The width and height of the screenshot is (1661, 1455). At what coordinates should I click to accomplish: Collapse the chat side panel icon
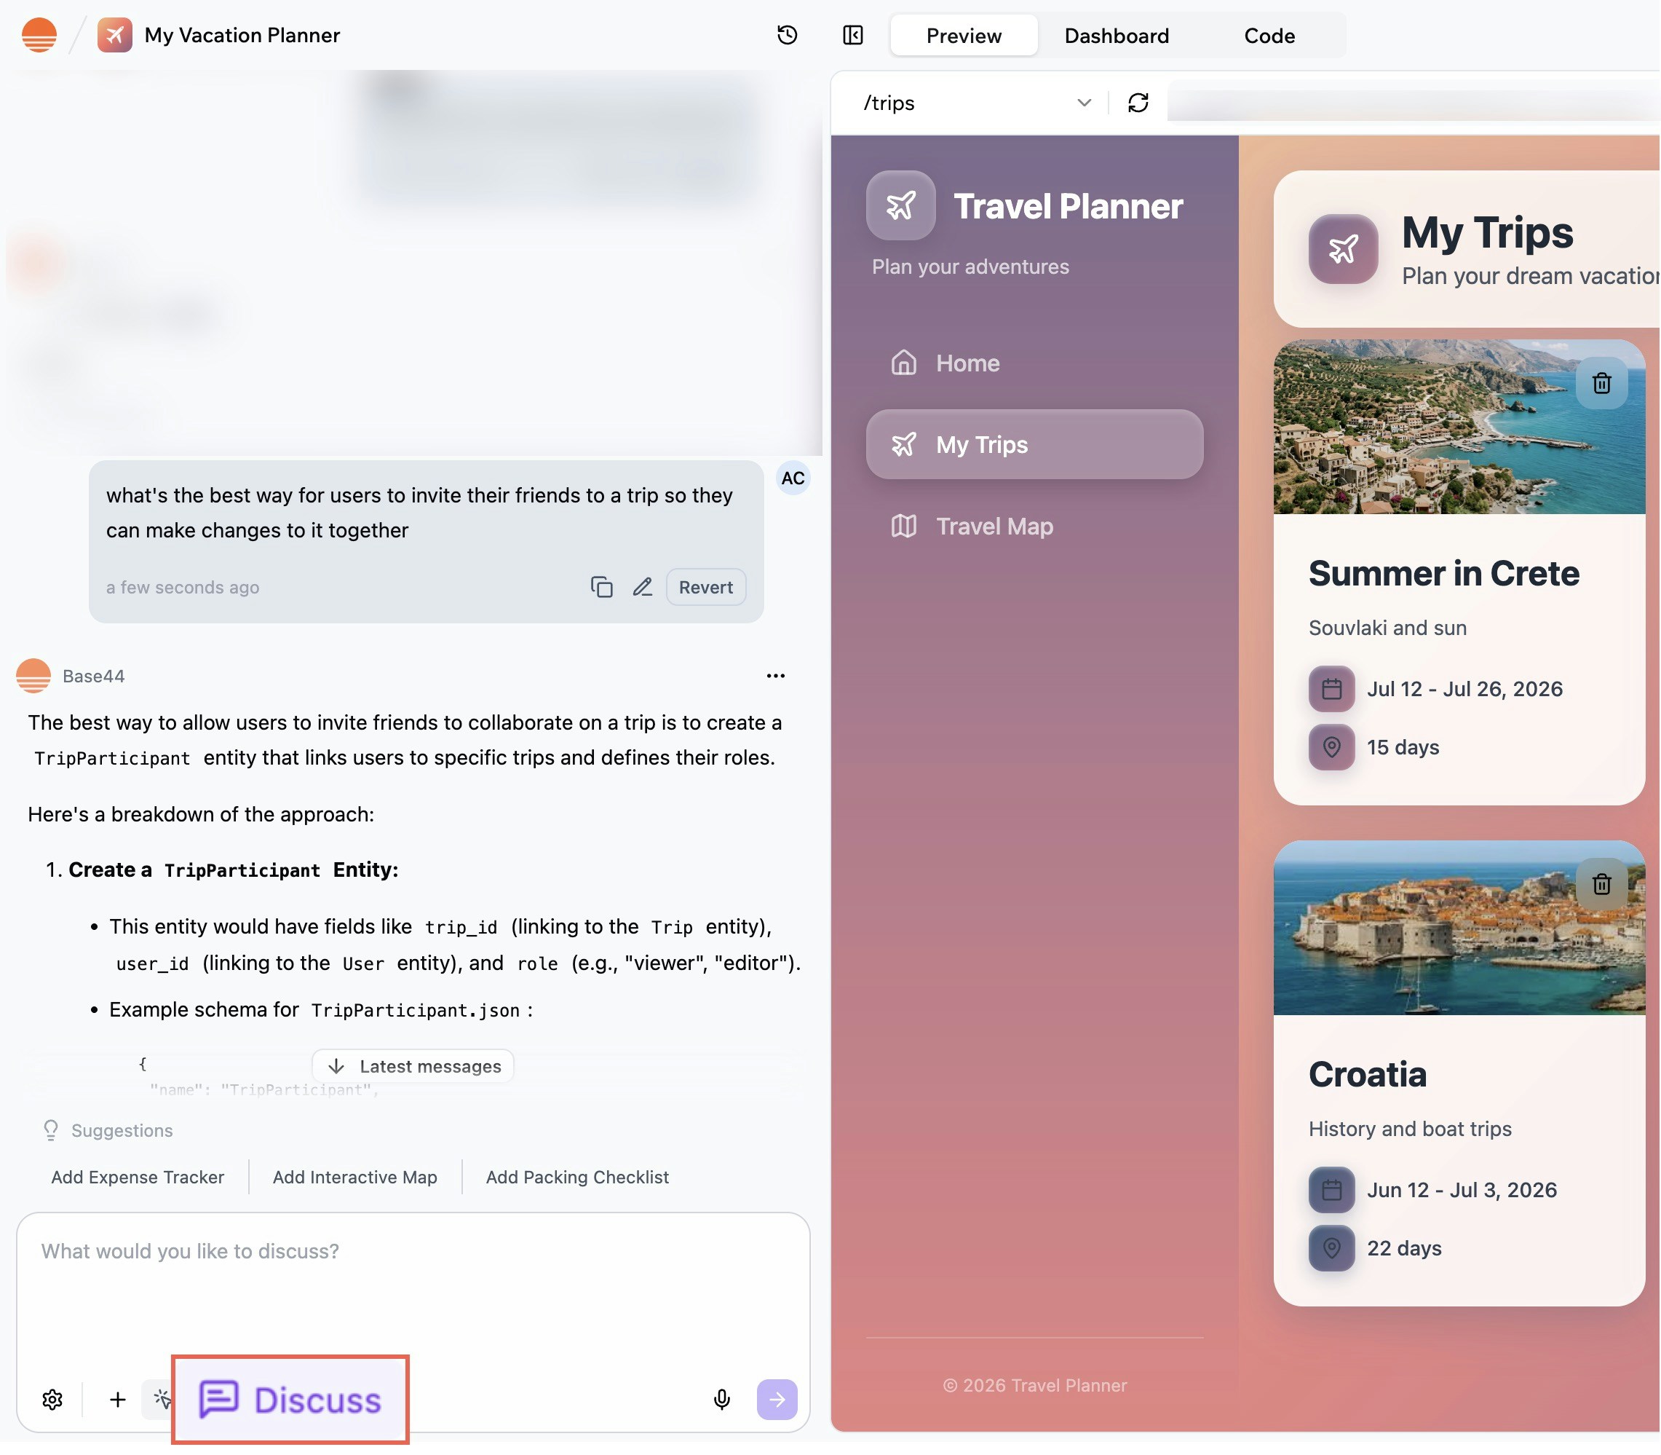point(852,35)
